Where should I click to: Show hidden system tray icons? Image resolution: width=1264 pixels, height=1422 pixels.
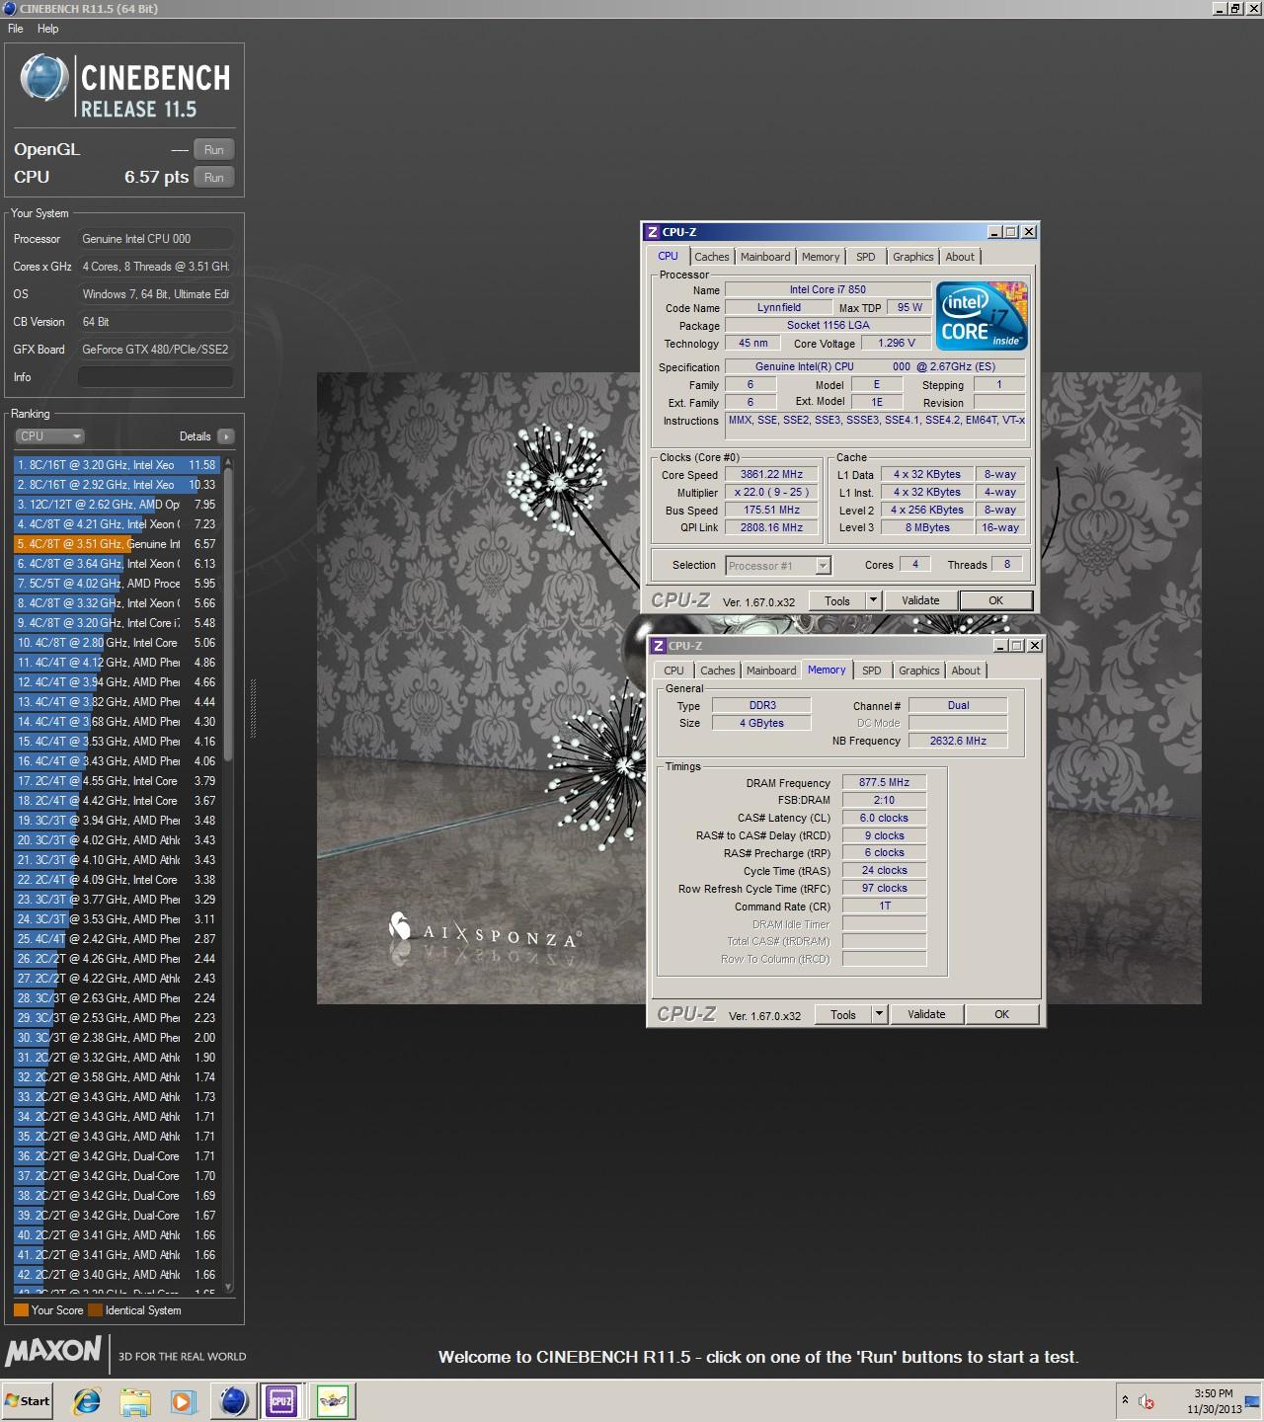click(1125, 1400)
